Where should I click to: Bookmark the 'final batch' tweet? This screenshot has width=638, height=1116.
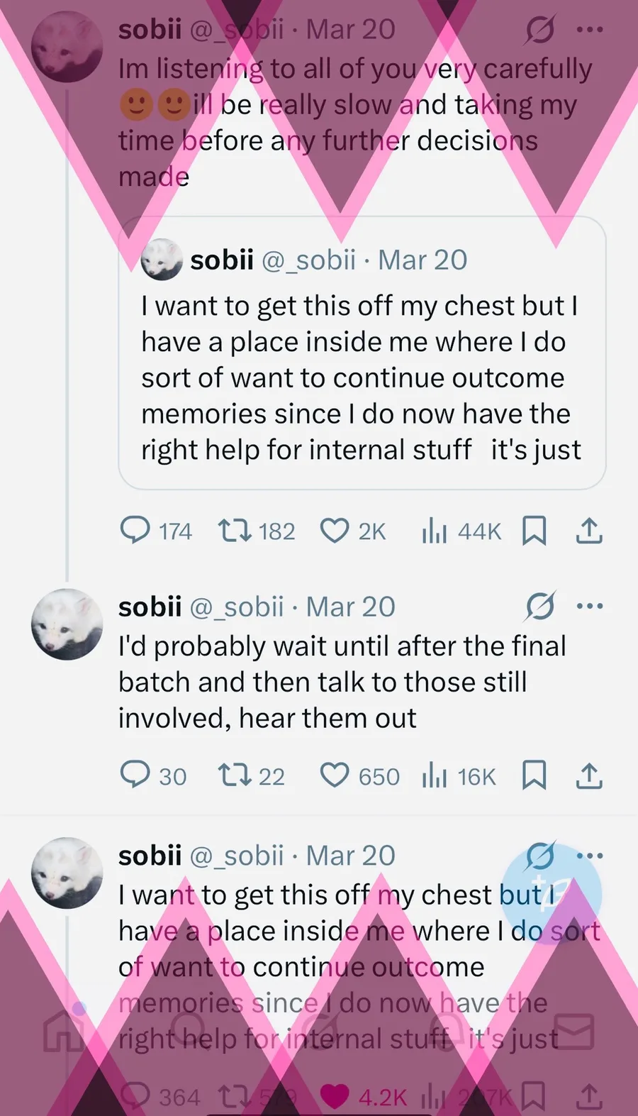click(x=534, y=775)
